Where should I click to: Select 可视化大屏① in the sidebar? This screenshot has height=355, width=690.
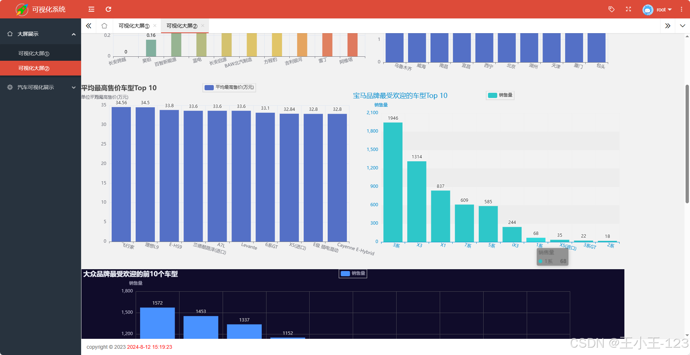(x=41, y=53)
